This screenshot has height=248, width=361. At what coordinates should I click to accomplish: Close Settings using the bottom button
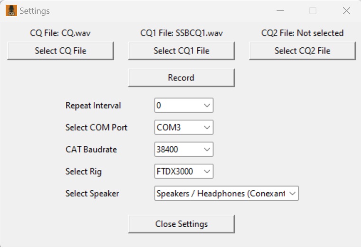click(181, 224)
